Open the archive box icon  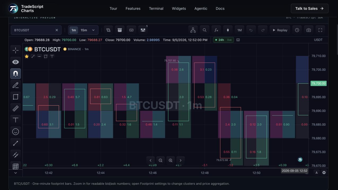(x=120, y=30)
